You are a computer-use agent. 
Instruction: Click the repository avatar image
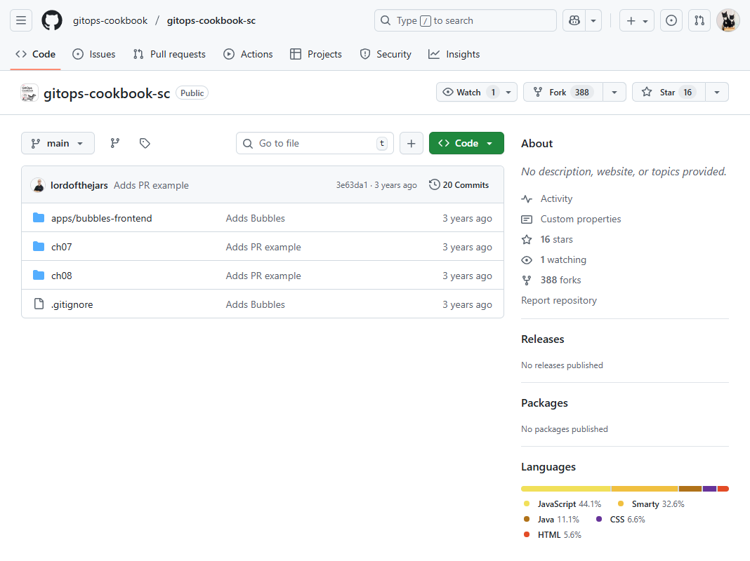tap(29, 93)
